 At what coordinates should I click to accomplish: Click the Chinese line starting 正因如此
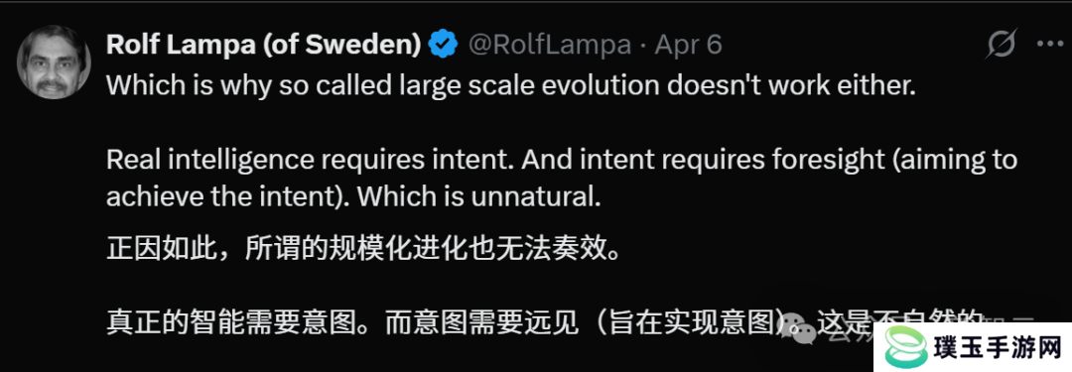coord(363,250)
